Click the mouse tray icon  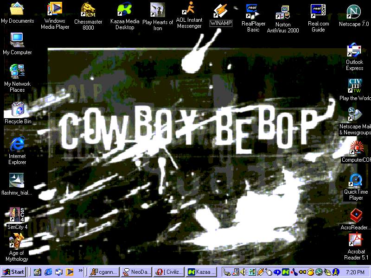tap(269, 272)
